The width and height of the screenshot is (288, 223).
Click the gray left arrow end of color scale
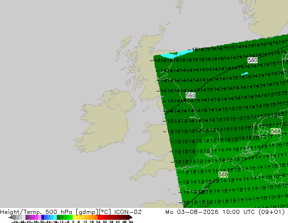click(x=10, y=217)
